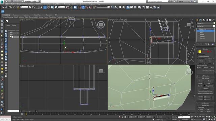
Task: Click the ViewCube in Top viewport
Action: click(x=101, y=25)
